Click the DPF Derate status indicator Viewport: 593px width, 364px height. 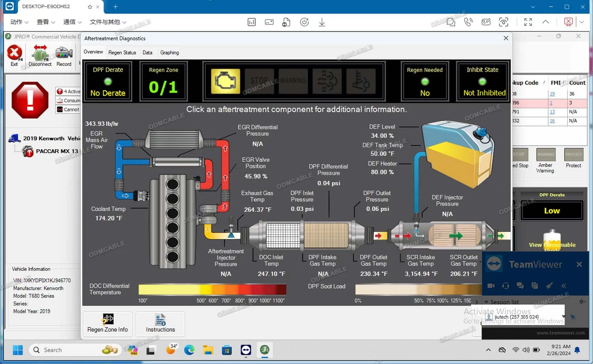(108, 81)
